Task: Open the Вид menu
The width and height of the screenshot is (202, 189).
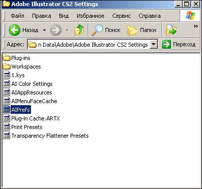Action: point(64,16)
